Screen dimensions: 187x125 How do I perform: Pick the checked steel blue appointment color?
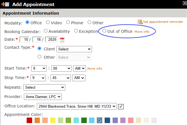click(99, 120)
